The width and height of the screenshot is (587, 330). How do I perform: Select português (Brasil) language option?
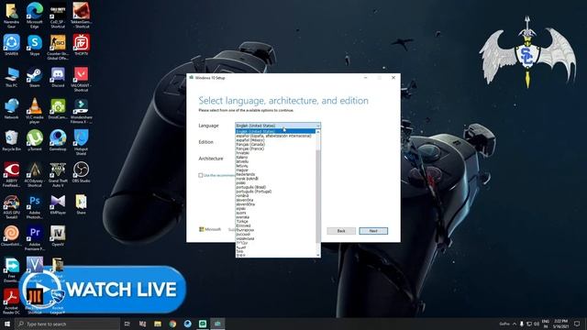[250, 187]
